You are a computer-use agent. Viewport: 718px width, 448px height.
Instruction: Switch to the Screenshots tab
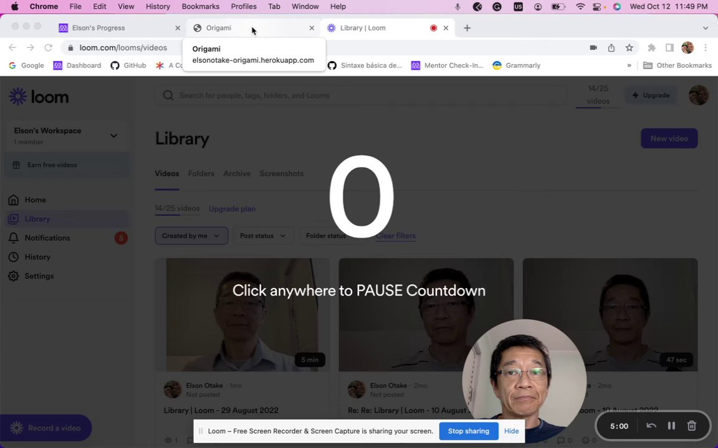pos(282,174)
